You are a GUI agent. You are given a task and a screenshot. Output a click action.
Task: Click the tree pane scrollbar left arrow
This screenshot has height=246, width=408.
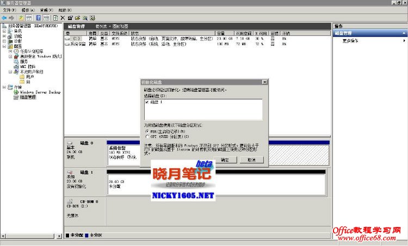3,236
